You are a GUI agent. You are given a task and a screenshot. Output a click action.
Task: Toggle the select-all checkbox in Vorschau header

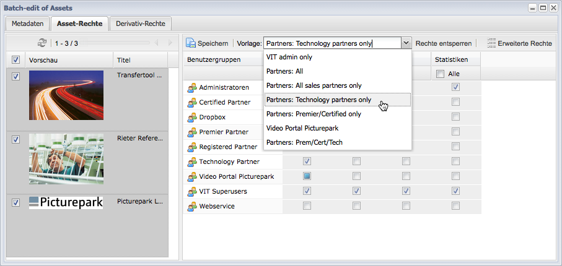(15, 60)
